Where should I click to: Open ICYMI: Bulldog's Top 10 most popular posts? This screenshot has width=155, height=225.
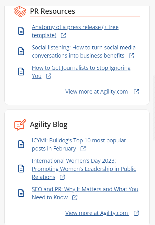click(79, 145)
